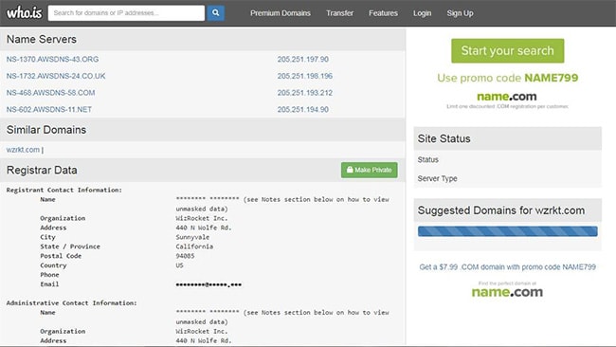The width and height of the screenshot is (616, 347).
Task: Click the who.is logo
Action: [x=25, y=12]
